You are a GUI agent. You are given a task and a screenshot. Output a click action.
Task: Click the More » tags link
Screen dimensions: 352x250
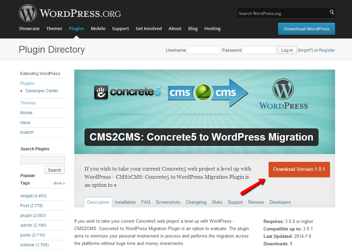tap(59, 183)
